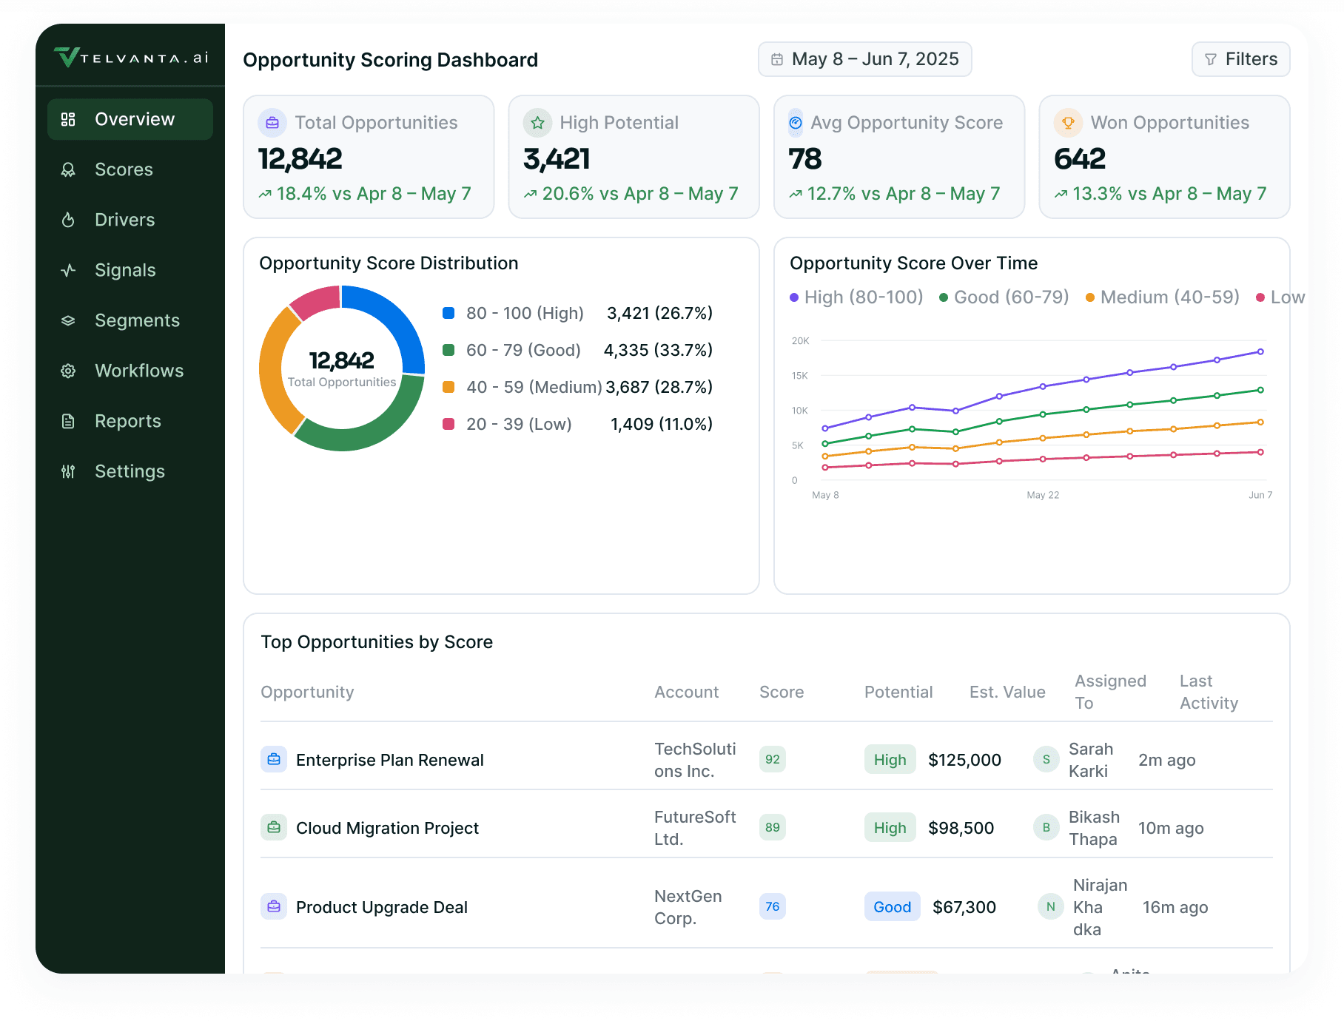
Task: Click the $125,000 estimated value
Action: click(964, 761)
